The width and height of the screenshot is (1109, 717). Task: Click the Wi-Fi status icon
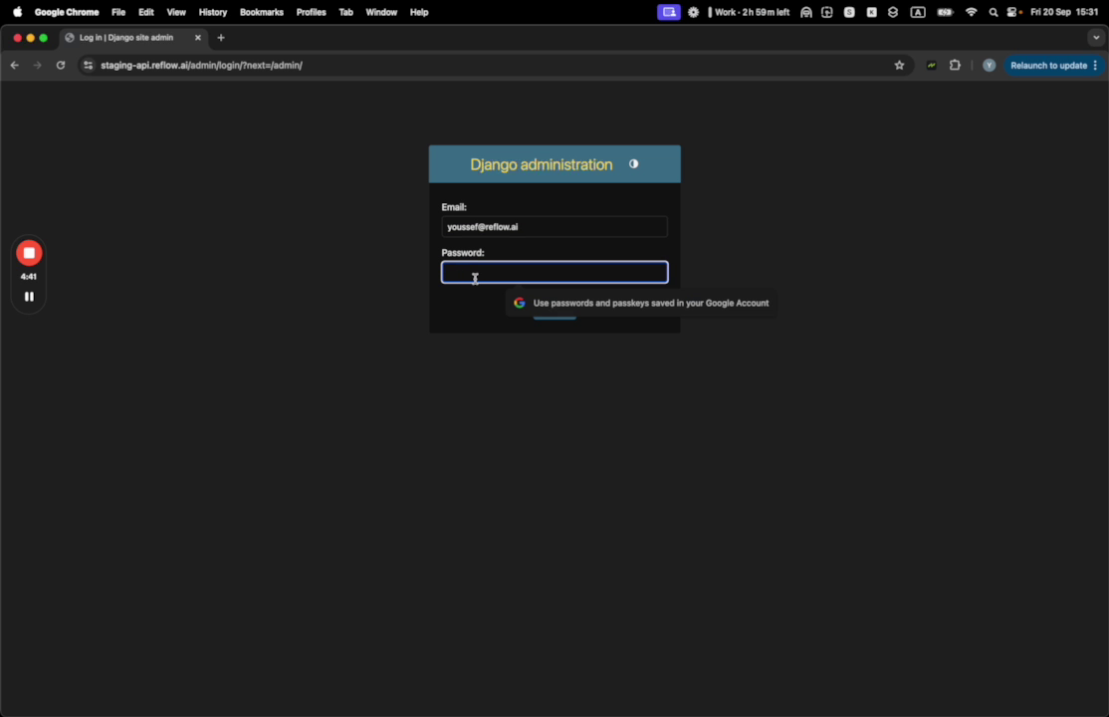point(971,12)
